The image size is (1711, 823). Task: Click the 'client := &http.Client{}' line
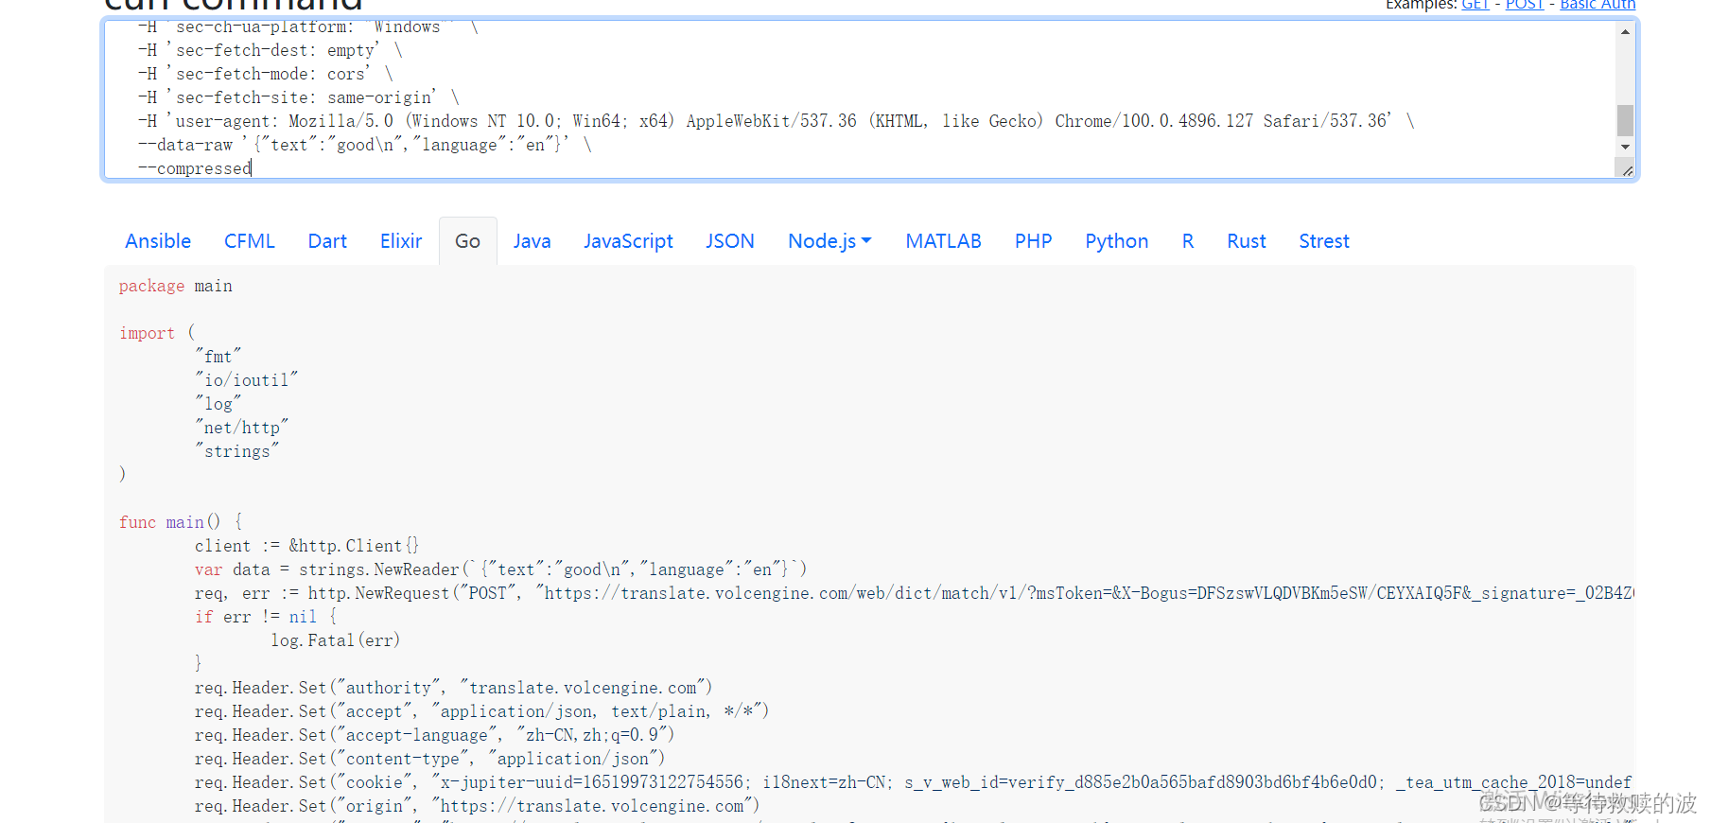(x=307, y=546)
